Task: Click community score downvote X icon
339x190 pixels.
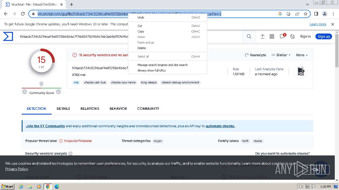Action: click(x=25, y=92)
